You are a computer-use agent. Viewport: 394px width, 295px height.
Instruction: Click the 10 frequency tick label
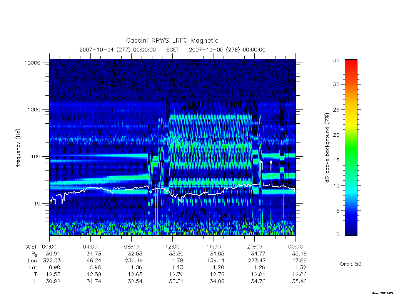coord(37,204)
